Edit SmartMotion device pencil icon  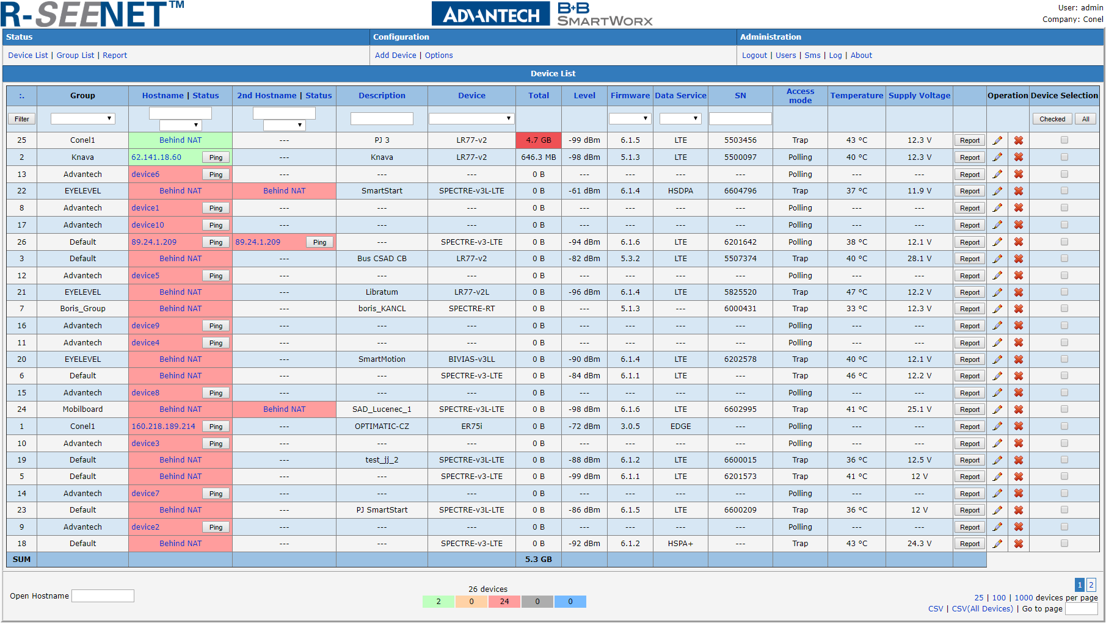[x=997, y=359]
